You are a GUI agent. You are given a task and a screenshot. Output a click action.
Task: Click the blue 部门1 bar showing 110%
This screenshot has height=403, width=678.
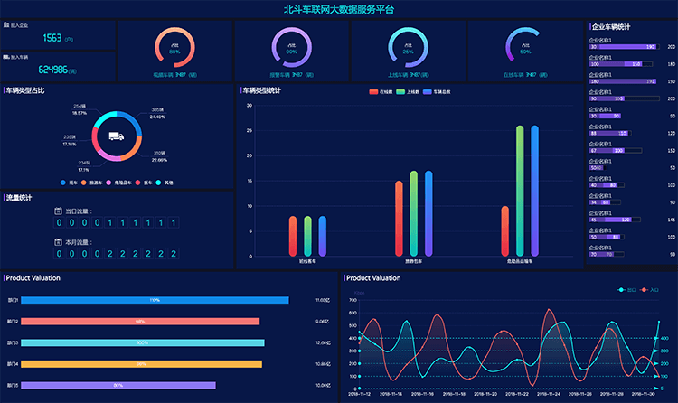click(155, 300)
